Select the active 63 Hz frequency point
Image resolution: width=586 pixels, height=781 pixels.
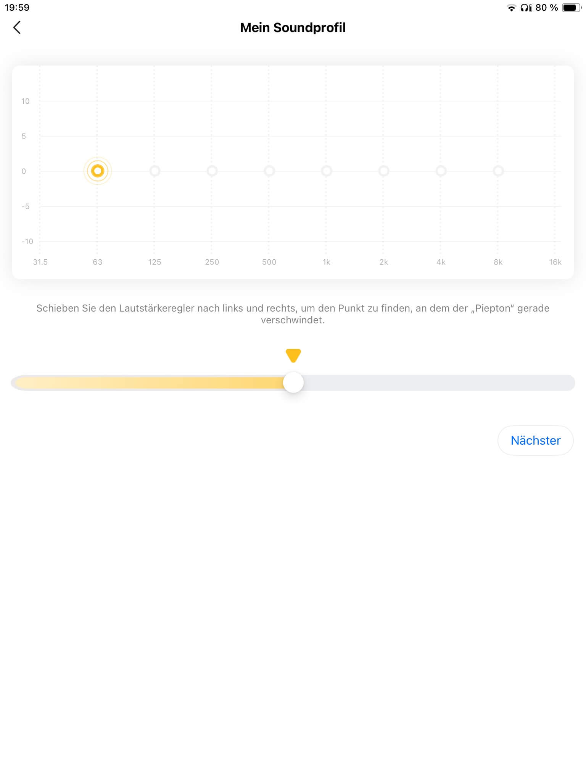[98, 171]
